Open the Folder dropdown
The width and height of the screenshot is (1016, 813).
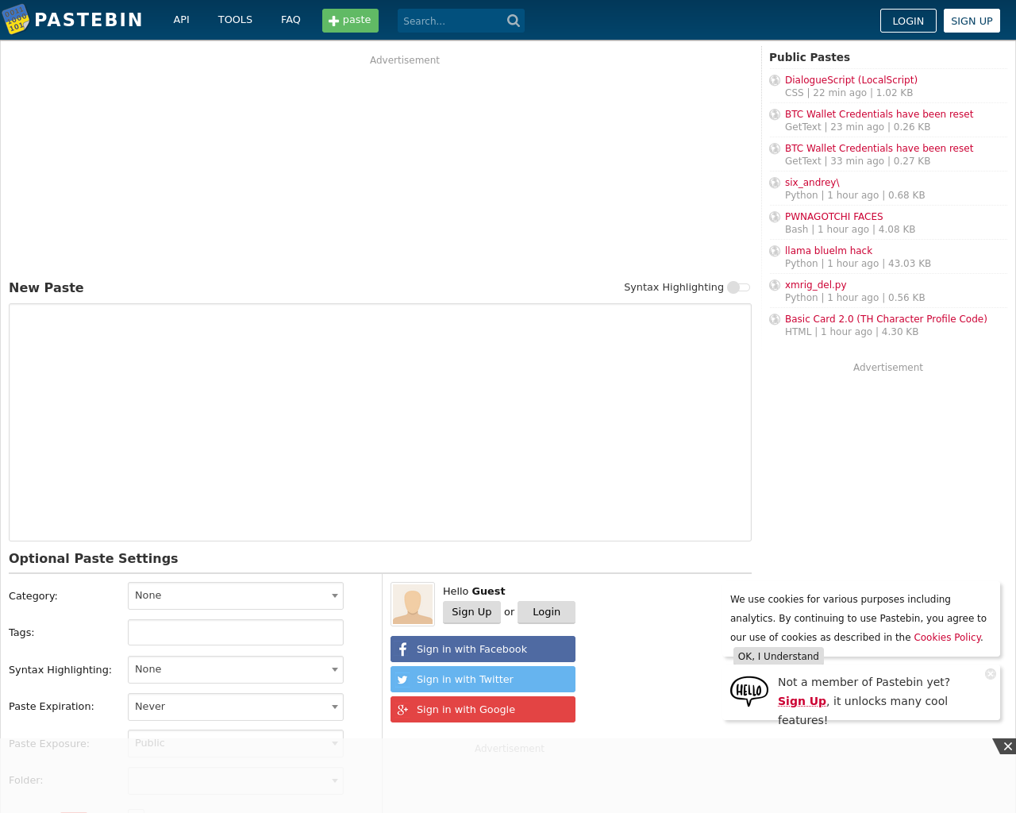click(x=236, y=780)
